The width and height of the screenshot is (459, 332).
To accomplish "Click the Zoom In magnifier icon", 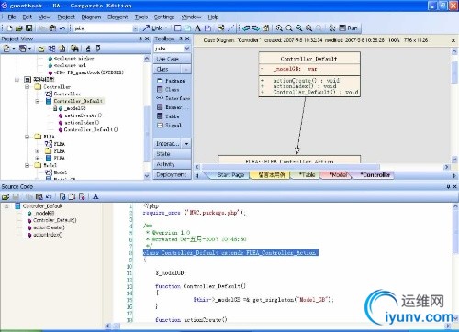I will tap(279, 28).
